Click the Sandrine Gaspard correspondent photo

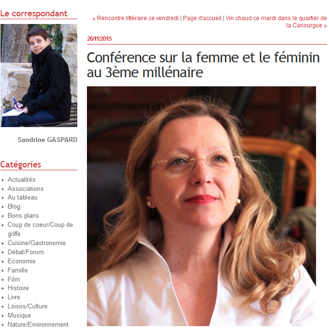(x=39, y=75)
